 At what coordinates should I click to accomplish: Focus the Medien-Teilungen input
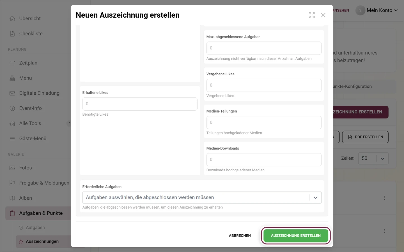(x=264, y=123)
